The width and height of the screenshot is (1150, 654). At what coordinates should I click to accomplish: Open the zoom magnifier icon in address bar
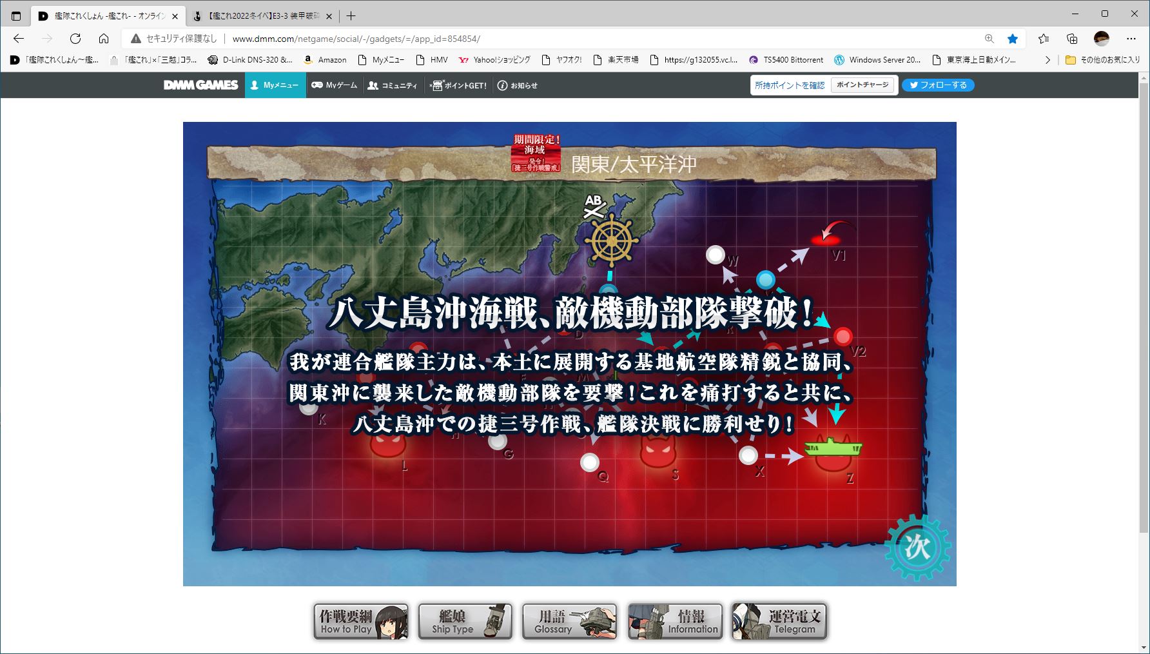989,39
